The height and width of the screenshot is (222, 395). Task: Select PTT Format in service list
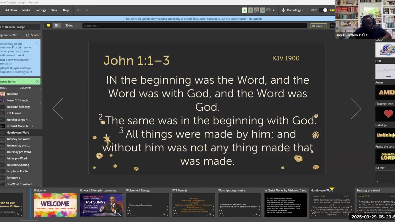20,113
